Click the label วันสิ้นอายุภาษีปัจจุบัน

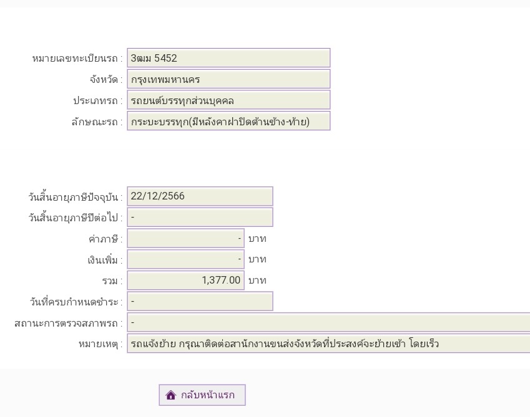point(75,197)
